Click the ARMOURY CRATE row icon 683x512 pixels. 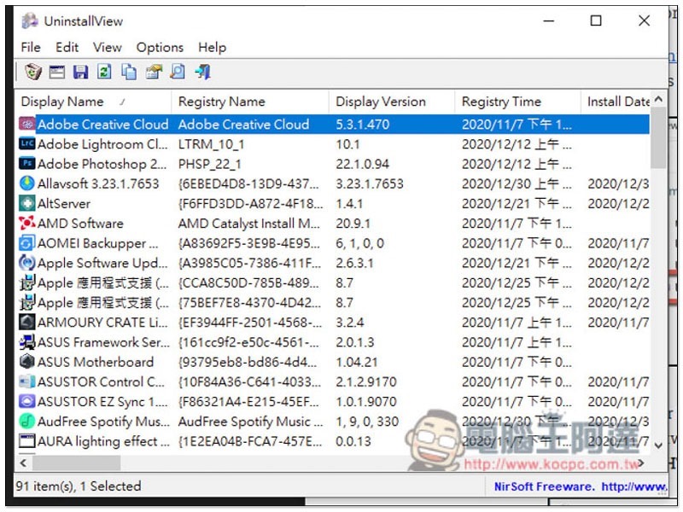tap(27, 323)
